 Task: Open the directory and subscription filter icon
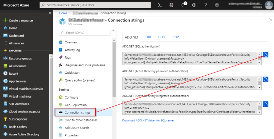pos(171,5)
